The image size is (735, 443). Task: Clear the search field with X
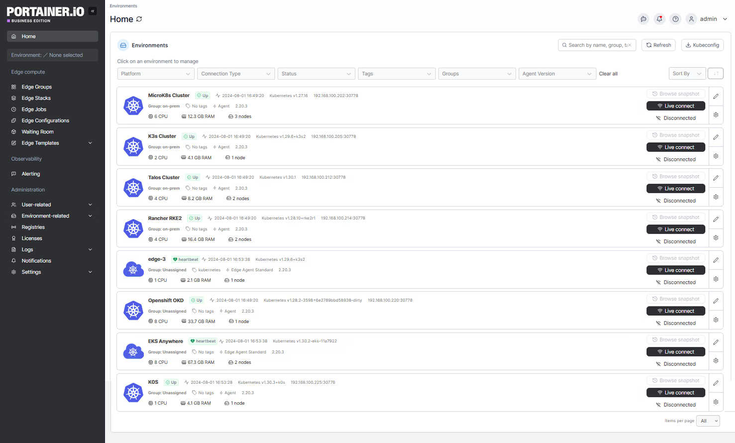click(x=630, y=45)
